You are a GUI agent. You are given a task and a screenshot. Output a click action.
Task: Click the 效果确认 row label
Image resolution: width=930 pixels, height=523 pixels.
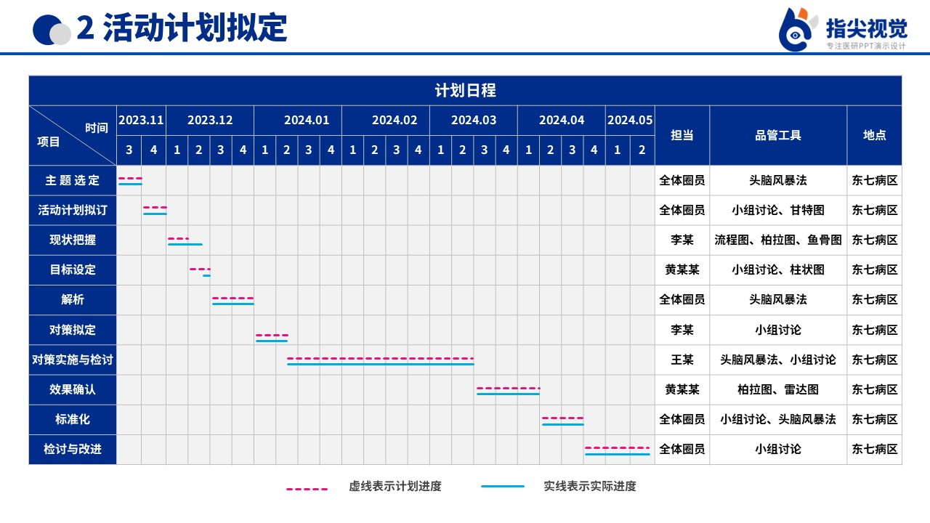[x=73, y=389]
